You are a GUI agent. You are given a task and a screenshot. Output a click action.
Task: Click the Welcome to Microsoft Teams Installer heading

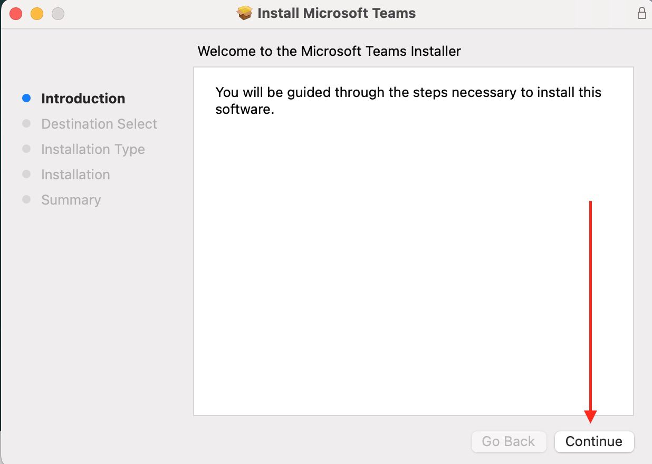(x=329, y=51)
